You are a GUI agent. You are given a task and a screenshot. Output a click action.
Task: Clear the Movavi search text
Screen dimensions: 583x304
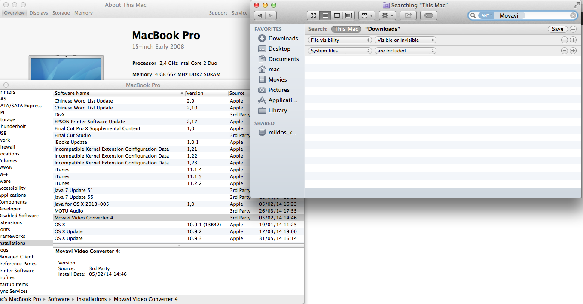tap(573, 15)
